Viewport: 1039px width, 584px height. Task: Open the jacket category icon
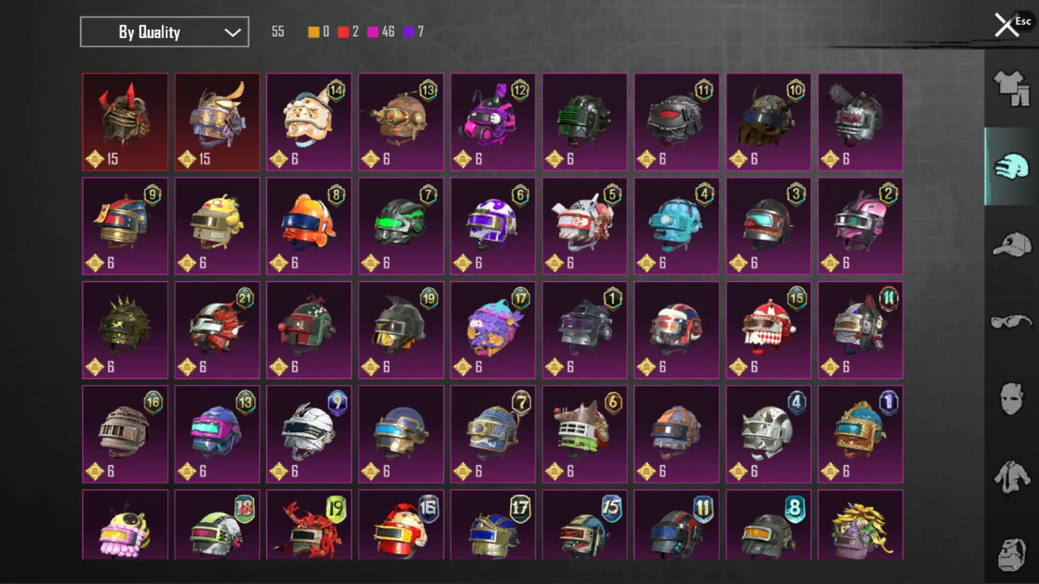tap(1011, 477)
